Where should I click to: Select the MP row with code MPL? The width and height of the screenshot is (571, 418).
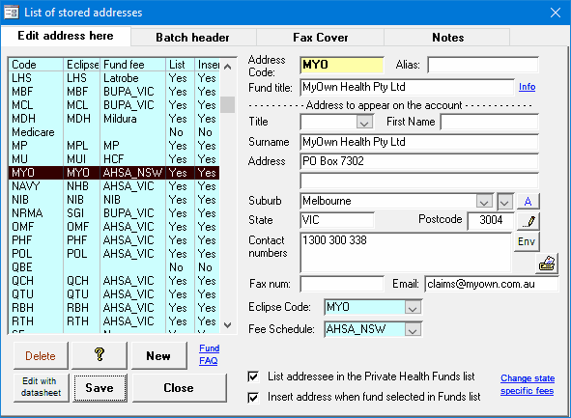(x=114, y=146)
